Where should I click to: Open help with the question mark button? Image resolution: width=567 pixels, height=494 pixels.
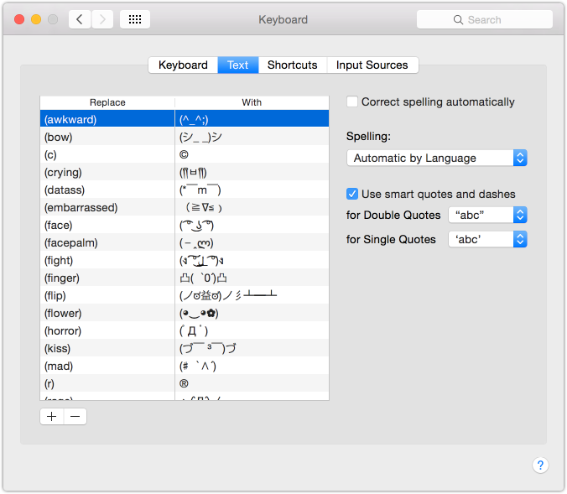tap(540, 465)
